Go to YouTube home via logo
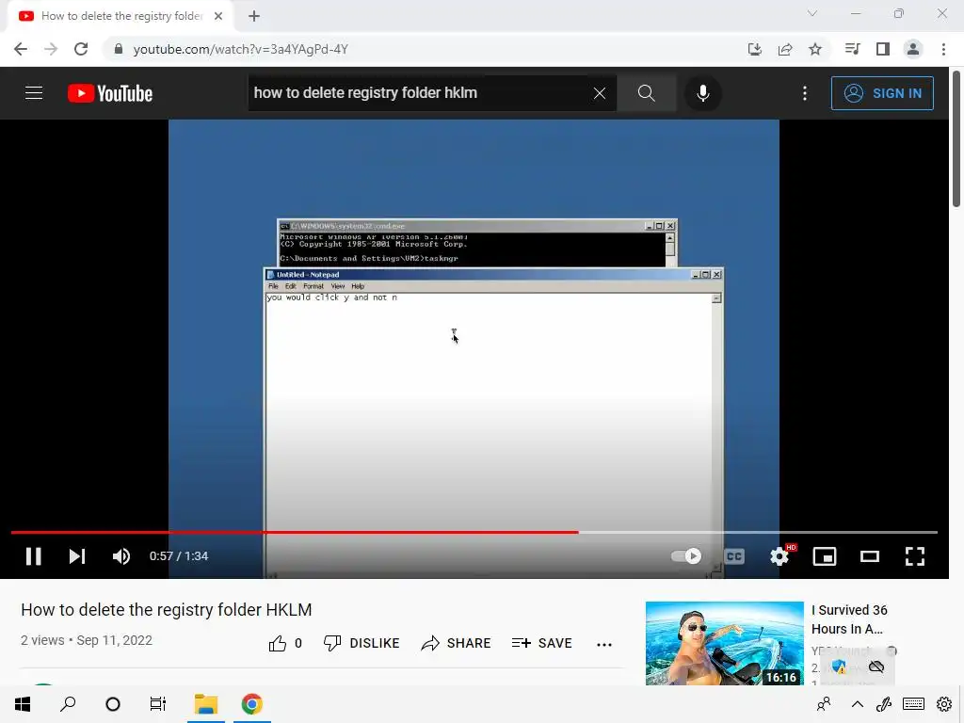Viewport: 964px width, 723px height. pos(110,93)
